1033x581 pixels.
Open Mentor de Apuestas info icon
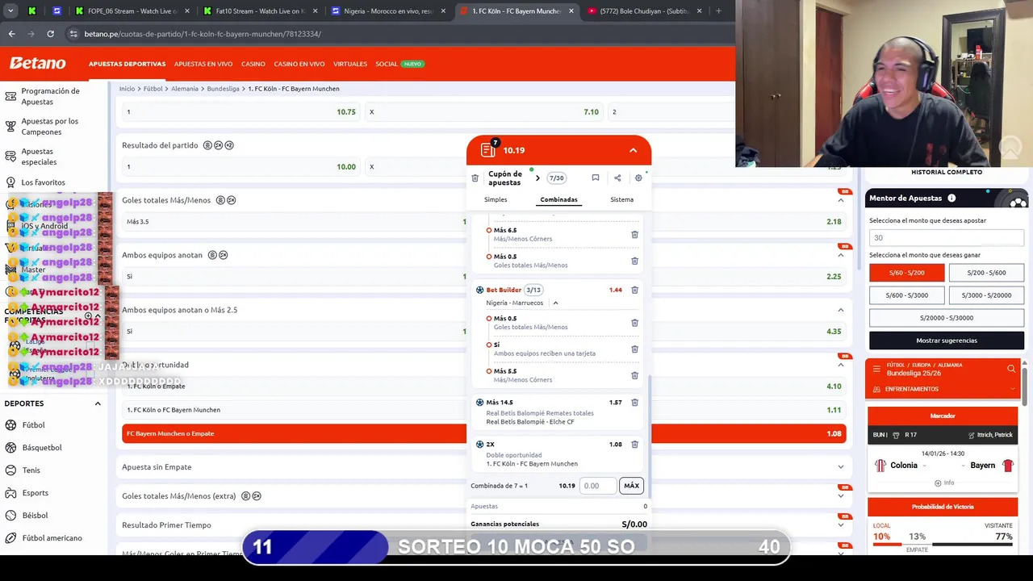click(951, 199)
